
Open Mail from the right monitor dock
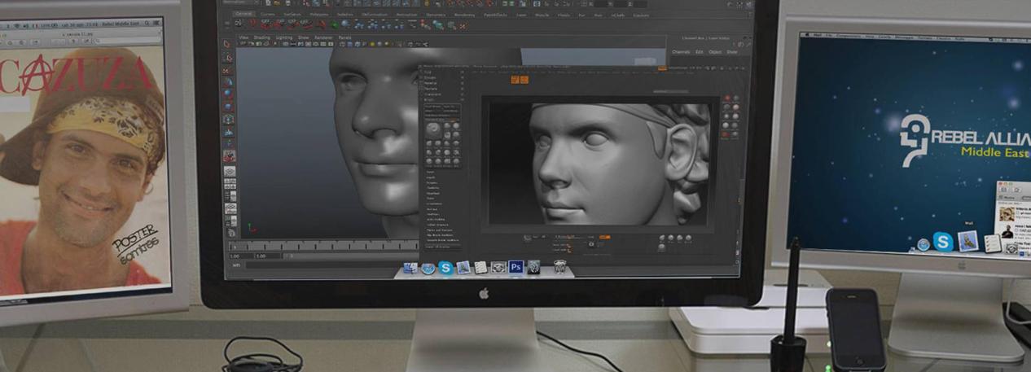[967, 241]
